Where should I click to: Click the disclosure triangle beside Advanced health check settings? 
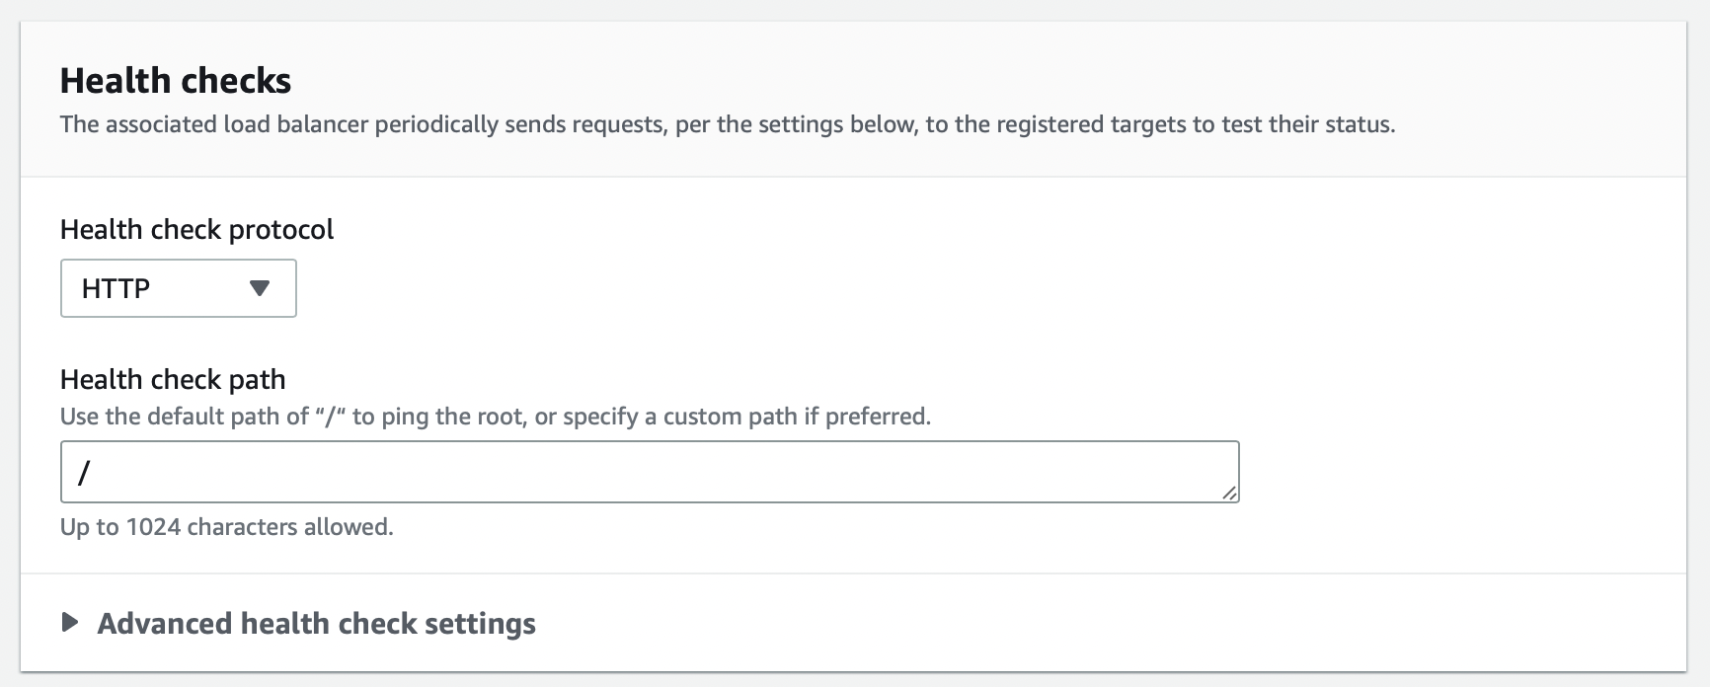click(69, 623)
